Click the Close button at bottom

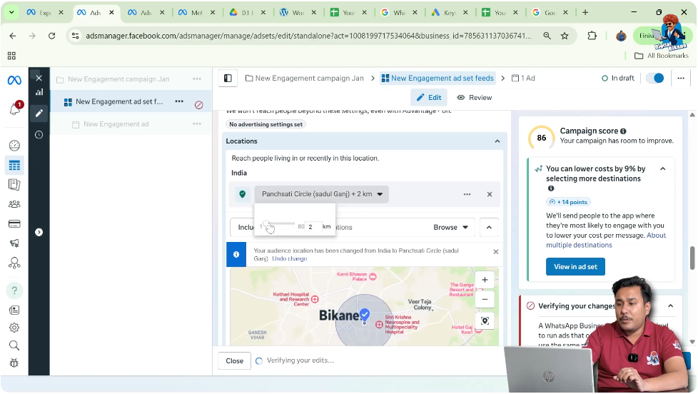[x=234, y=361]
